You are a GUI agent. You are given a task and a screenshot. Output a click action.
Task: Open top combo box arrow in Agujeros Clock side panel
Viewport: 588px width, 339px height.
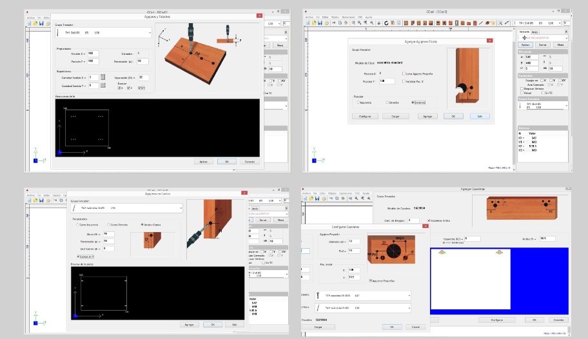pyautogui.click(x=566, y=38)
